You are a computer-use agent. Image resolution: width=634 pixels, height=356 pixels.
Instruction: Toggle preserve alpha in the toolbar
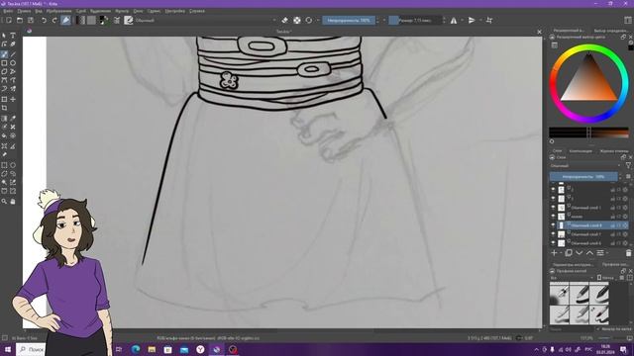pyautogui.click(x=297, y=20)
